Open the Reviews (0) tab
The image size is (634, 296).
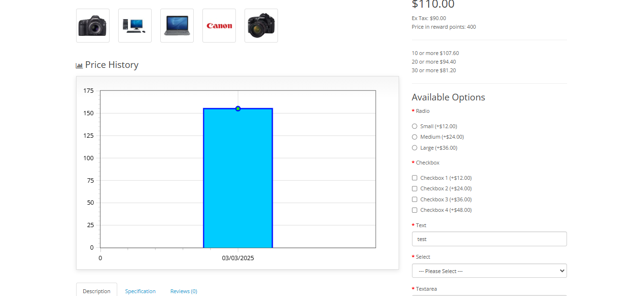(184, 291)
